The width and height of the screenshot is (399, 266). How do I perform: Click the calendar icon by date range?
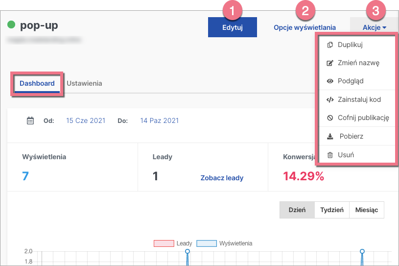pos(30,121)
